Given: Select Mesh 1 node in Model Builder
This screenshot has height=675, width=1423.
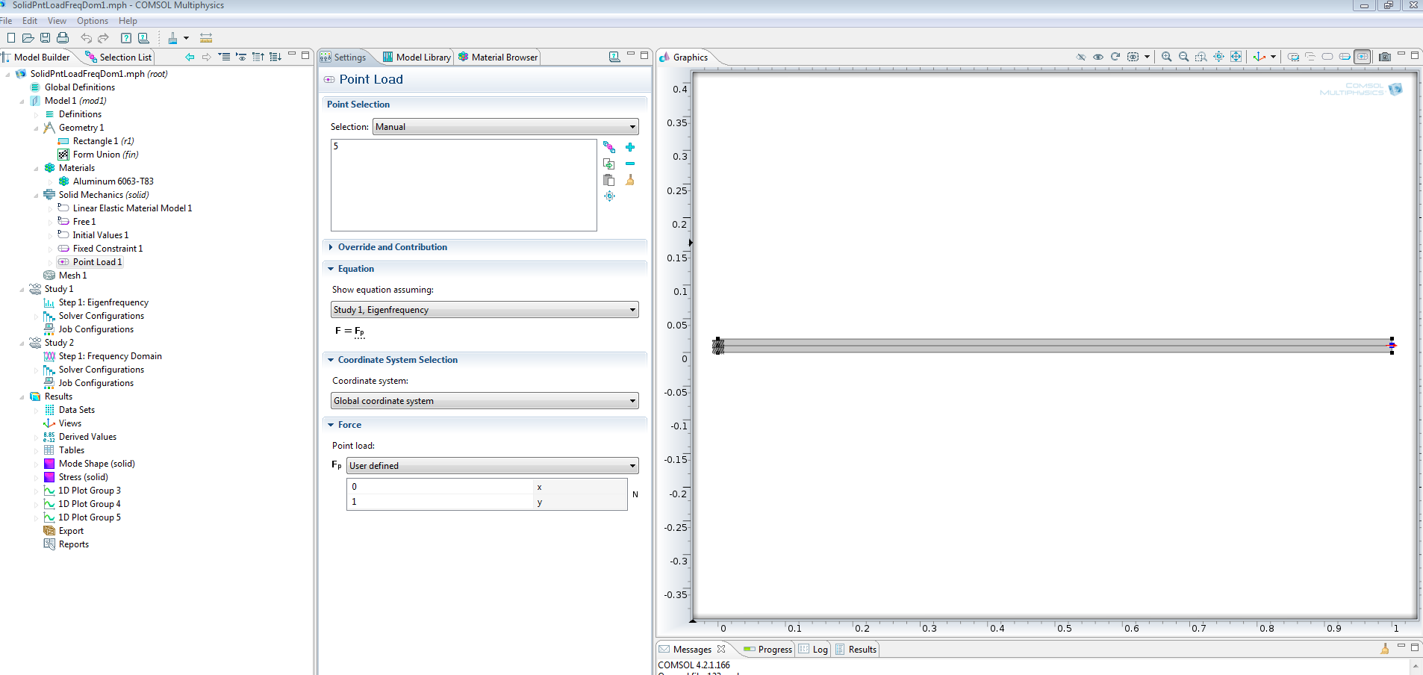Looking at the screenshot, I should coord(72,276).
